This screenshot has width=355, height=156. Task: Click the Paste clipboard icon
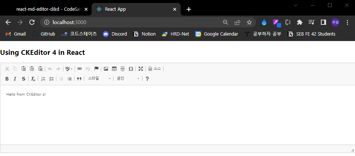[x=23, y=69]
